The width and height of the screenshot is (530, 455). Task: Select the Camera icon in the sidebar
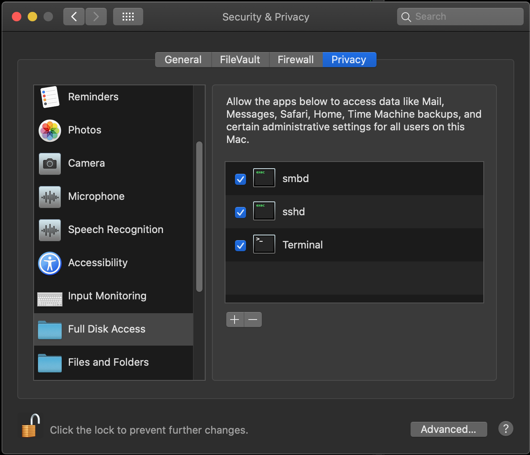click(x=50, y=164)
